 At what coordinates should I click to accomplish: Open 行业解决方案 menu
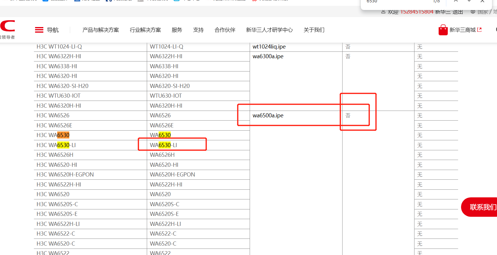coord(145,30)
